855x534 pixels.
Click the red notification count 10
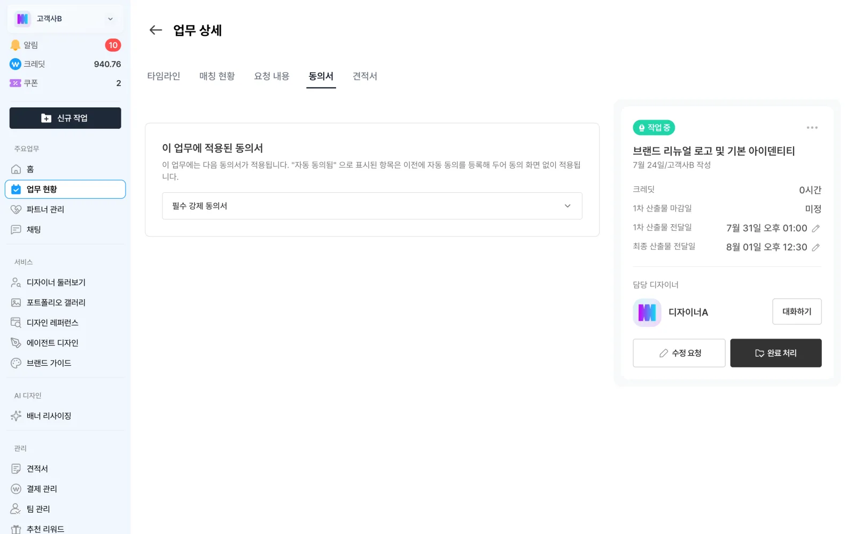[113, 45]
